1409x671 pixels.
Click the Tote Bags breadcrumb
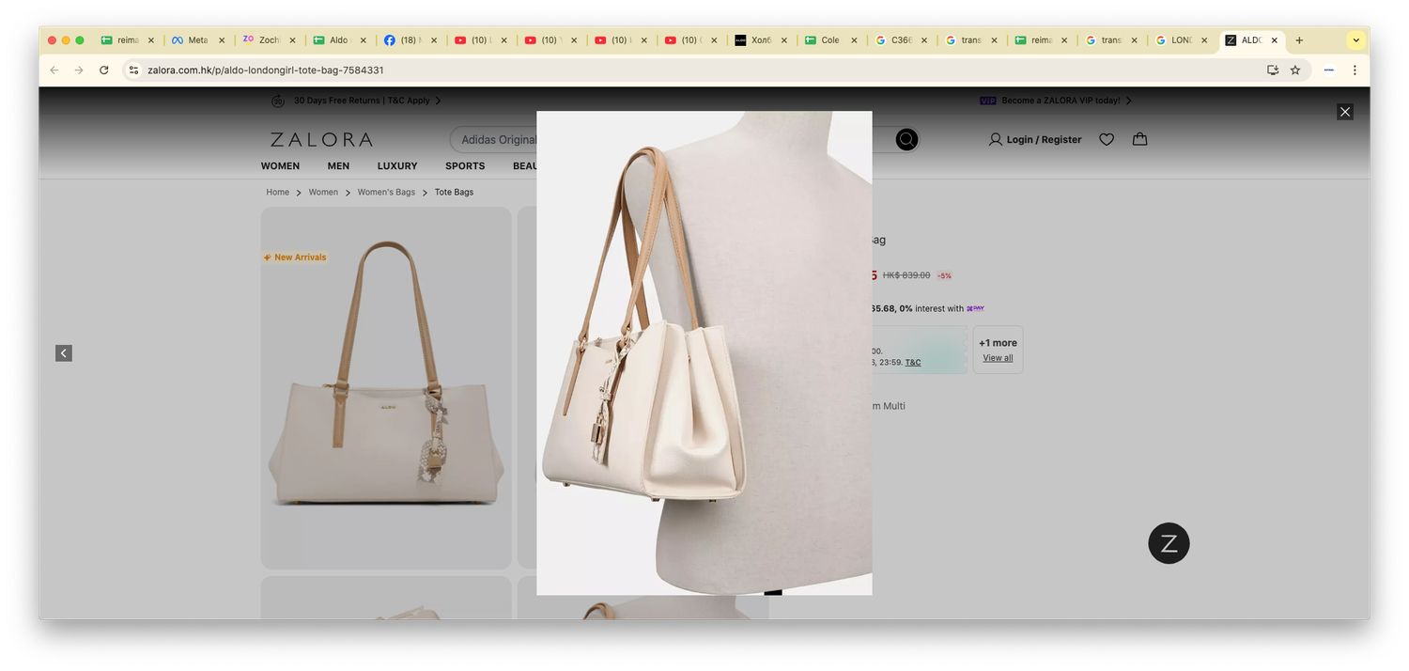454,192
